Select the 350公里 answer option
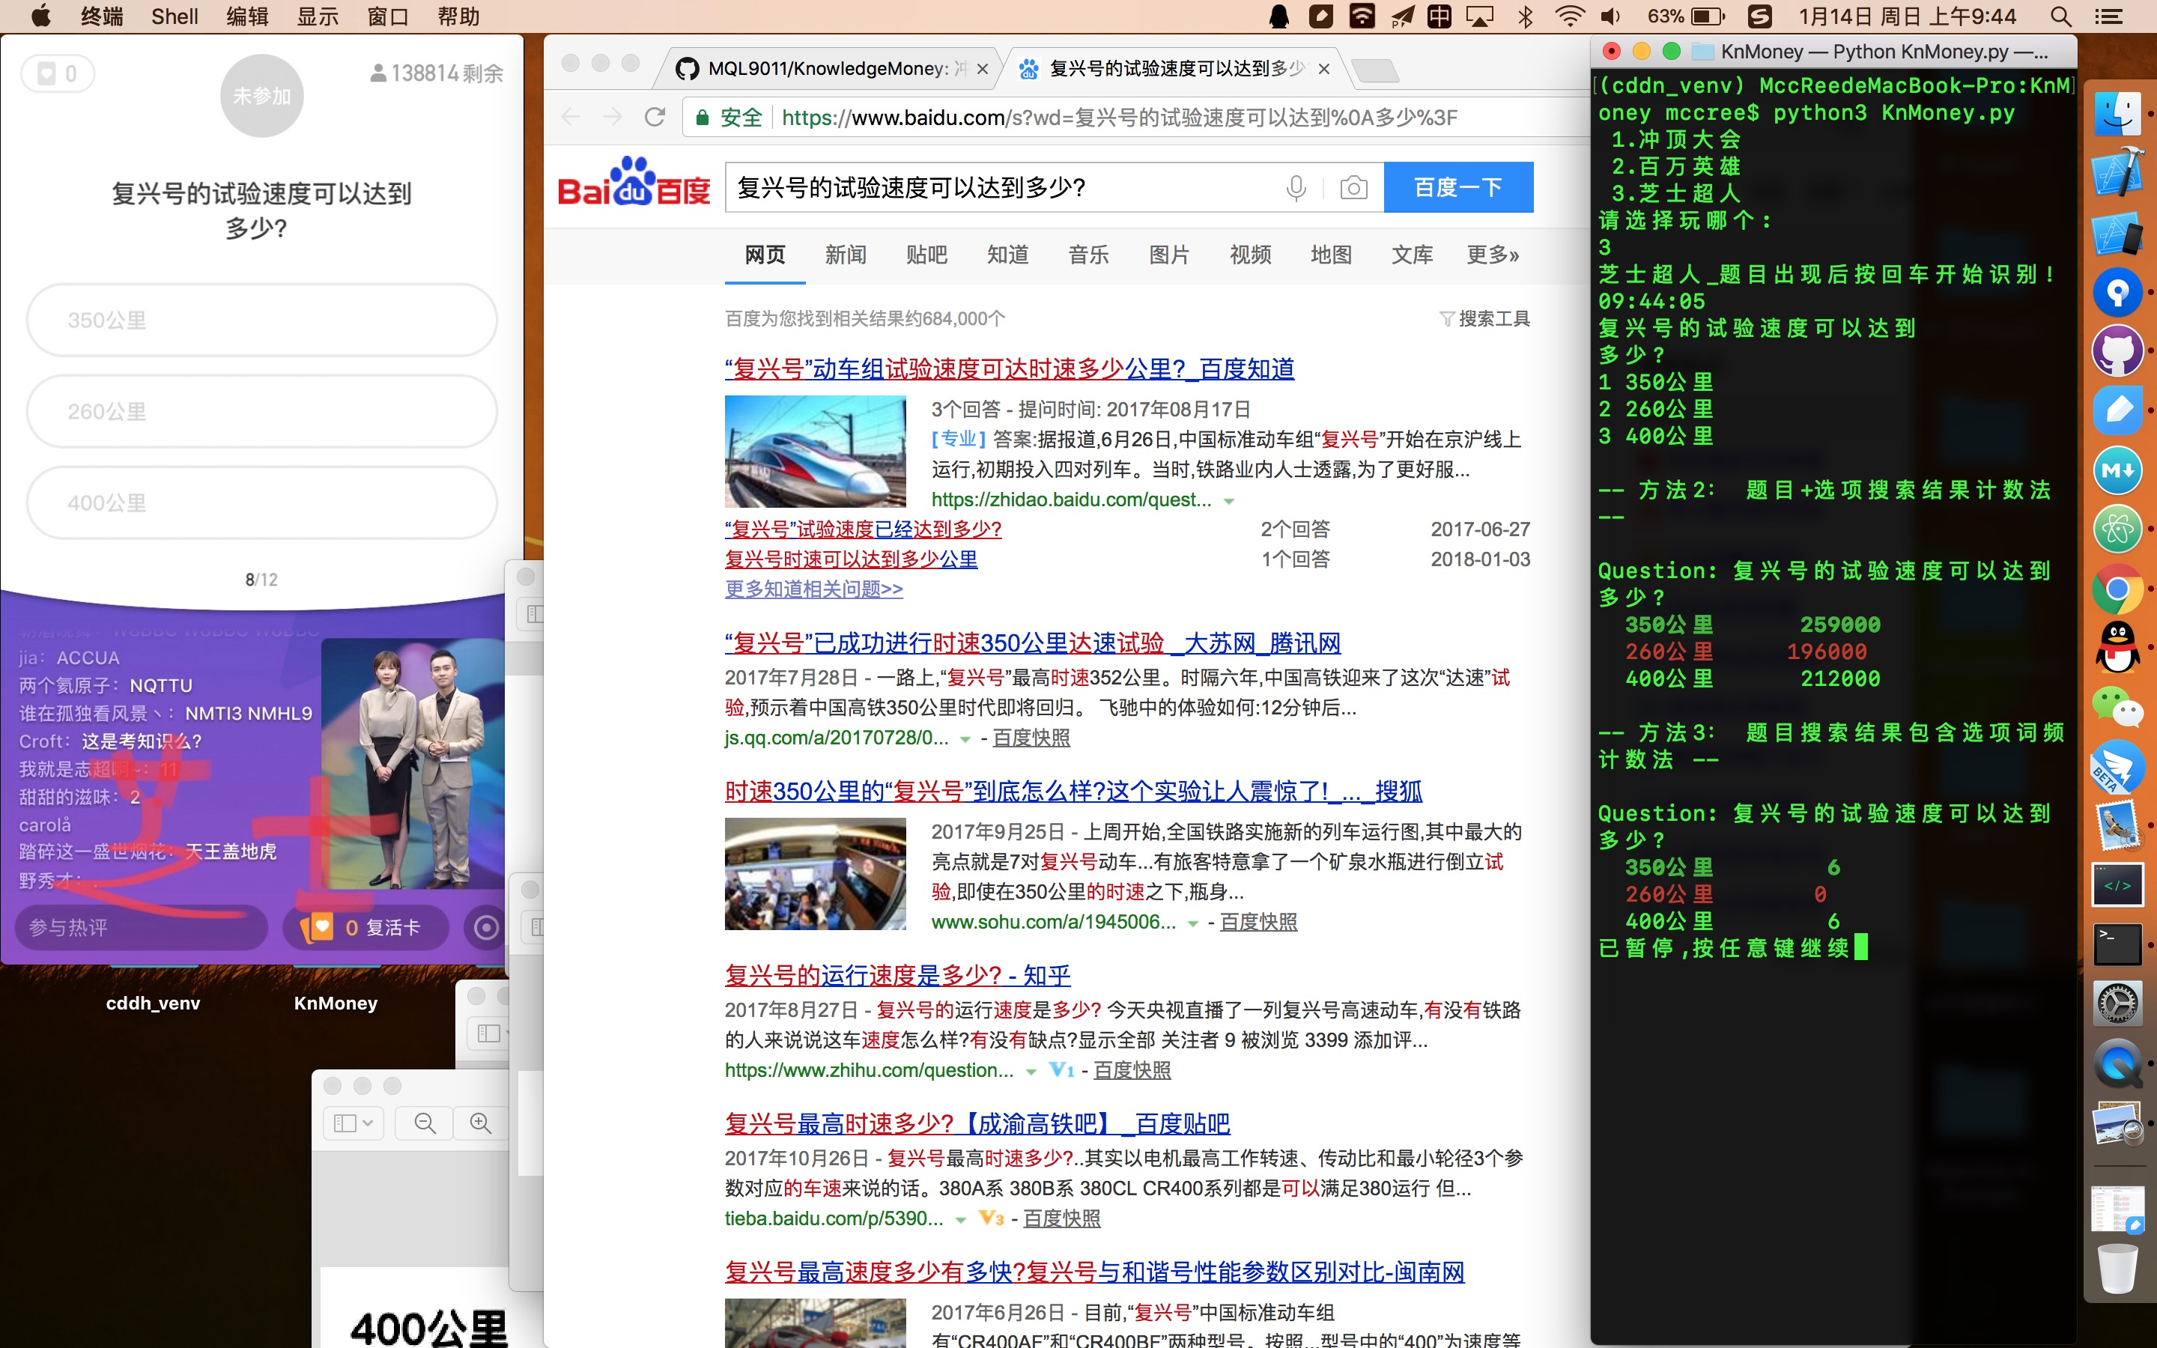Image resolution: width=2157 pixels, height=1348 pixels. 261,320
